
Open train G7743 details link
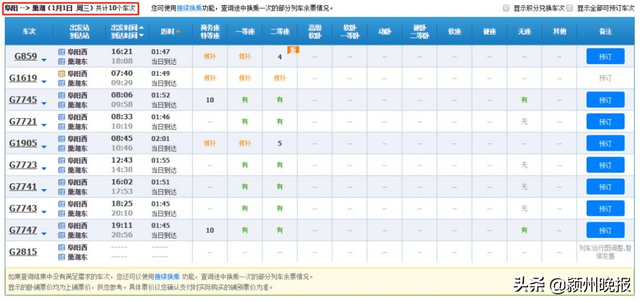(23, 208)
